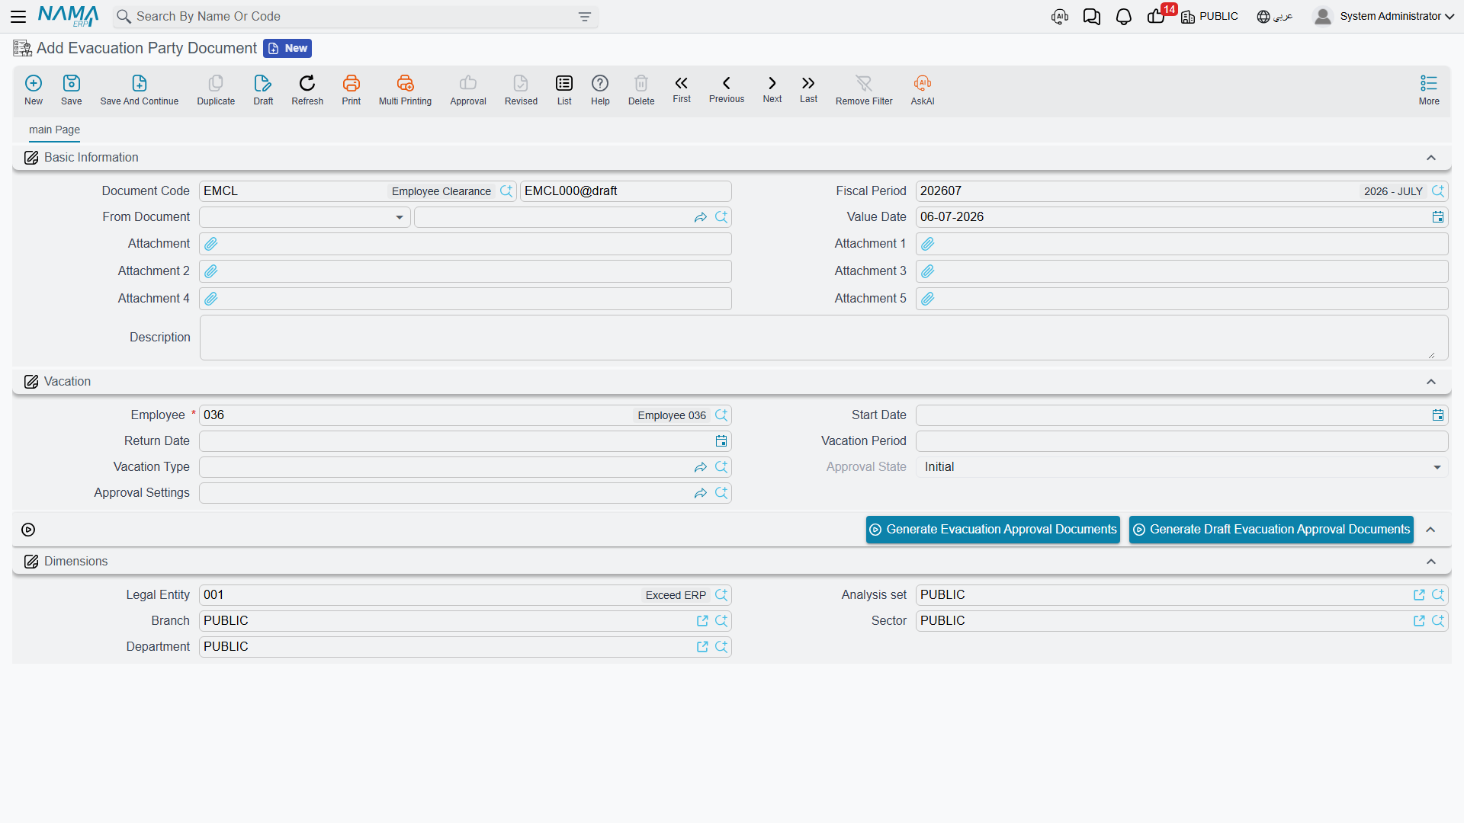Viewport: 1464px width, 823px height.
Task: Open the AskAI assistant
Action: (922, 89)
